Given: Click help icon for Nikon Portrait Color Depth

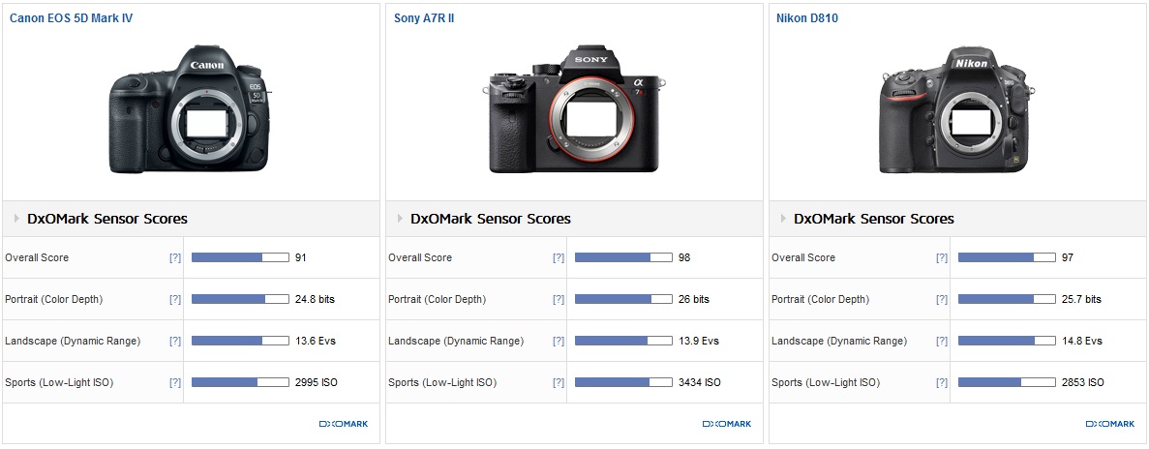Looking at the screenshot, I should (x=942, y=300).
